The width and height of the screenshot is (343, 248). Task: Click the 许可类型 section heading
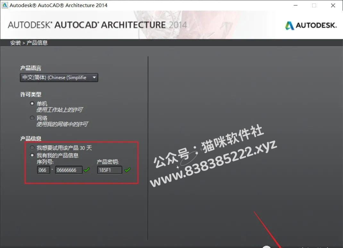pyautogui.click(x=31, y=94)
